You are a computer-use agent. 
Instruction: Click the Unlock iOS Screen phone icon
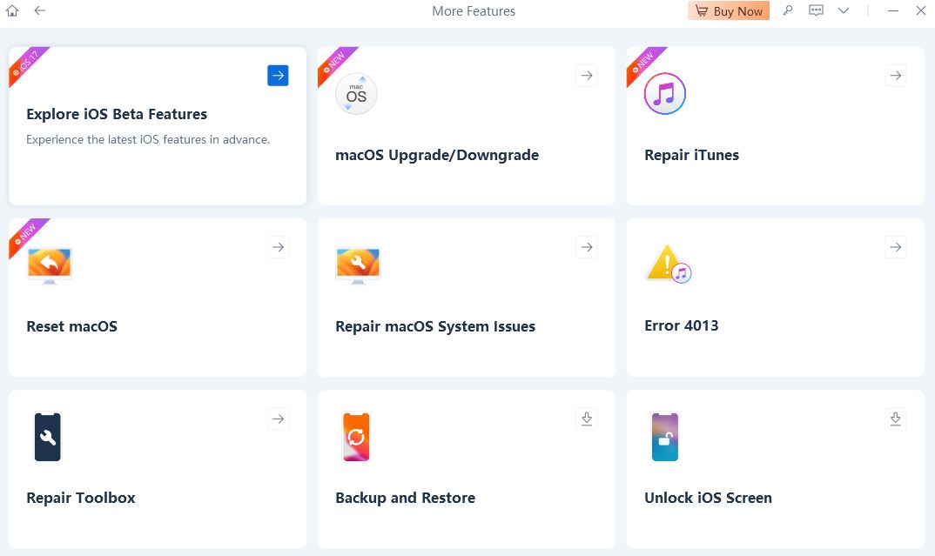[665, 437]
